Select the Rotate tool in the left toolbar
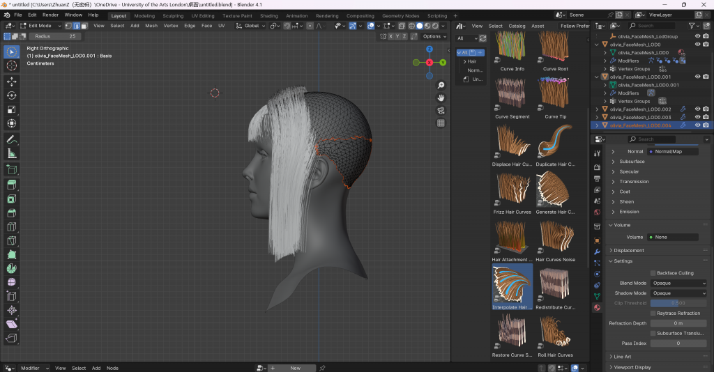This screenshot has height=372, width=714. pyautogui.click(x=12, y=95)
